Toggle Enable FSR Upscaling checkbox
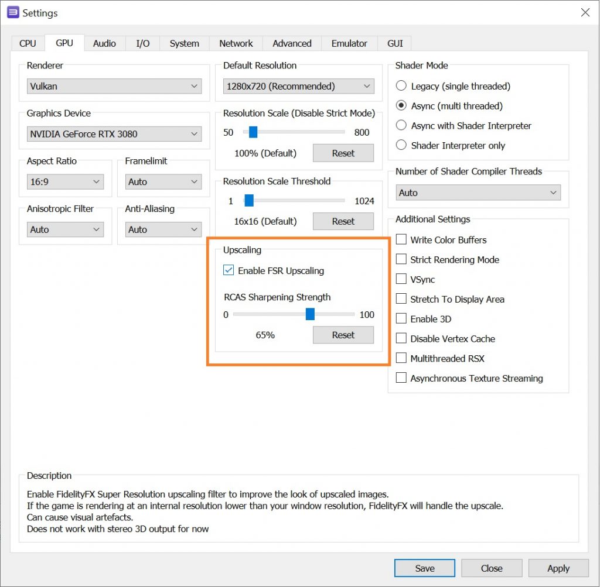This screenshot has height=587, width=600. (229, 270)
